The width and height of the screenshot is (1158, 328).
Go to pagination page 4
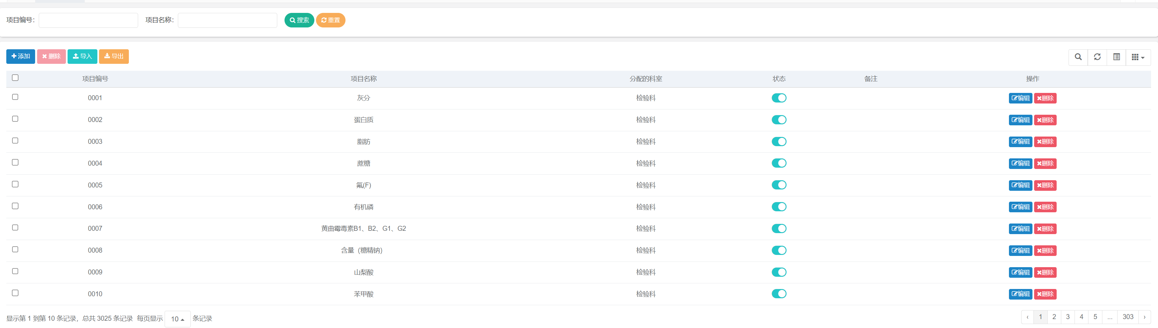1081,317
